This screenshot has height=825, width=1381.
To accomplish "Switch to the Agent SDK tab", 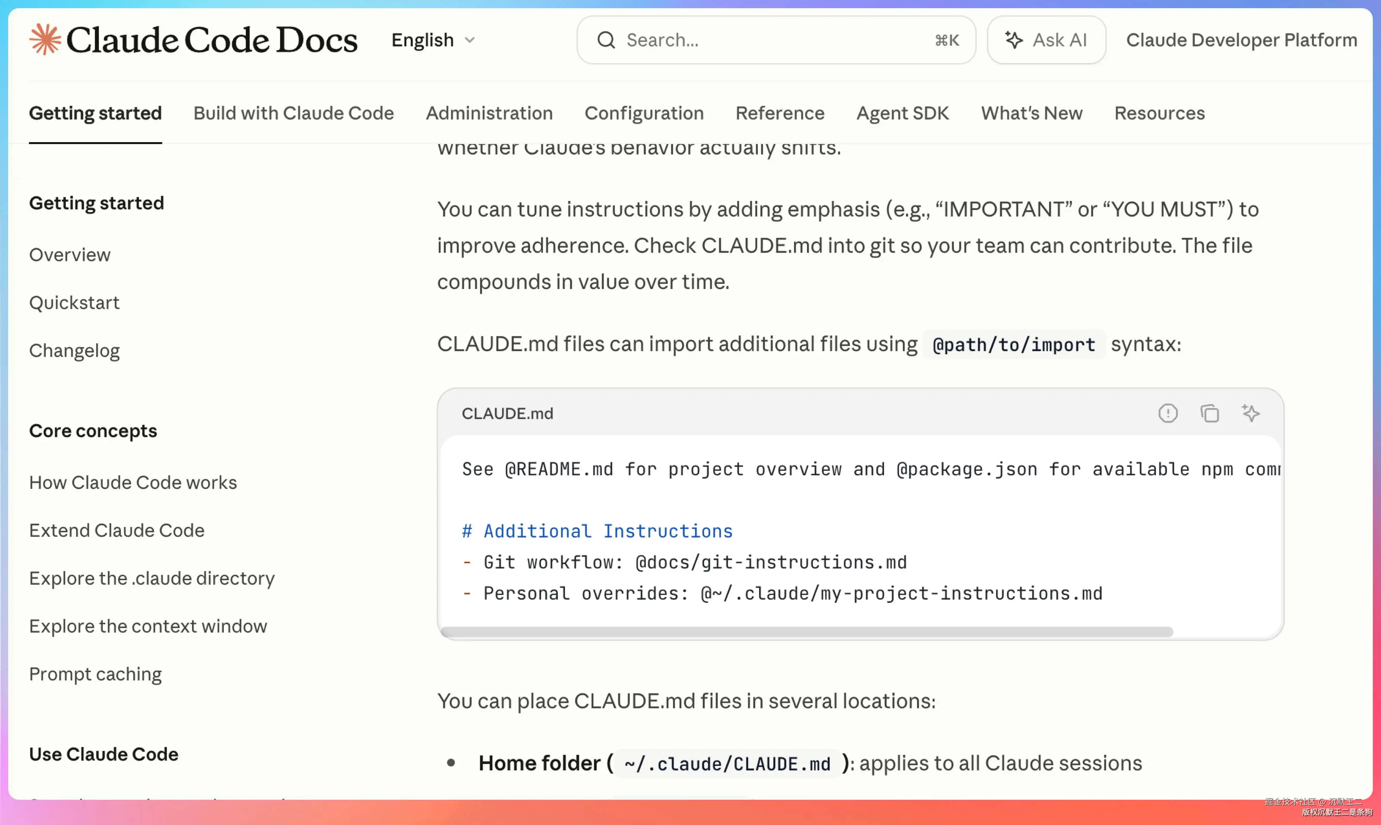I will click(903, 113).
